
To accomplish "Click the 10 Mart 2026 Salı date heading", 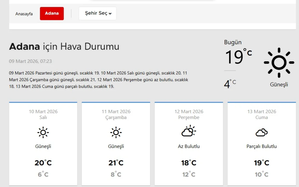I will pyautogui.click(x=43, y=115).
